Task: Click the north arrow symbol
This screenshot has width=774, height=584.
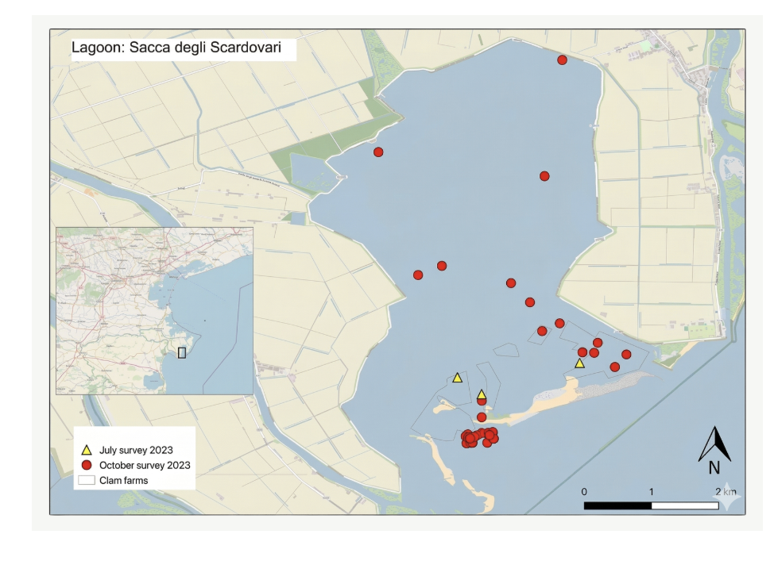Action: coord(714,444)
